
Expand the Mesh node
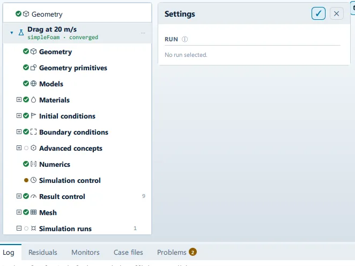click(19, 212)
